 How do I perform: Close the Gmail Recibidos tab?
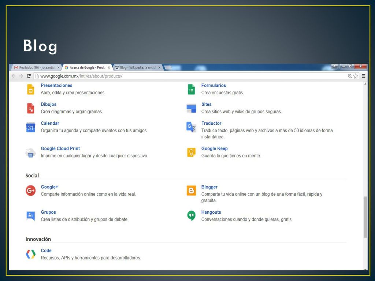click(x=58, y=68)
